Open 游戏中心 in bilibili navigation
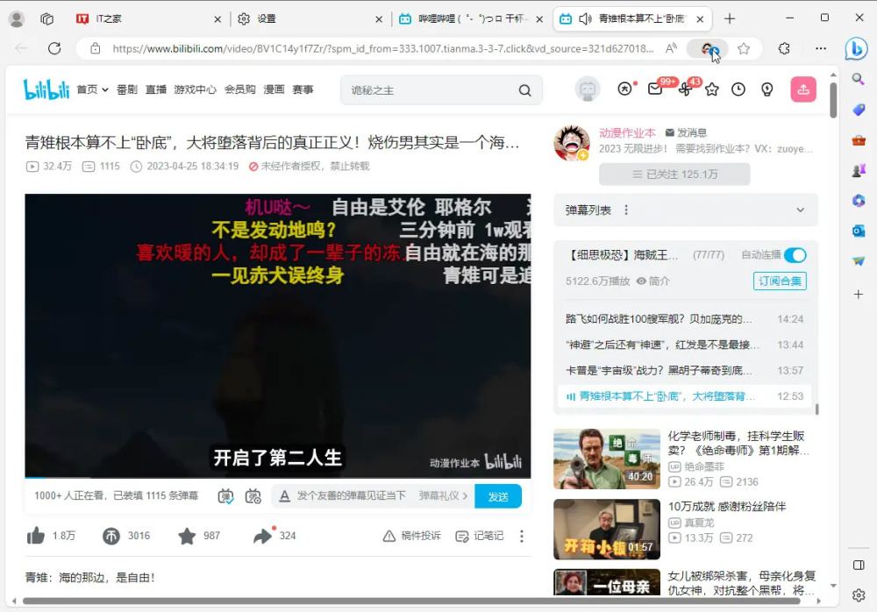 196,89
